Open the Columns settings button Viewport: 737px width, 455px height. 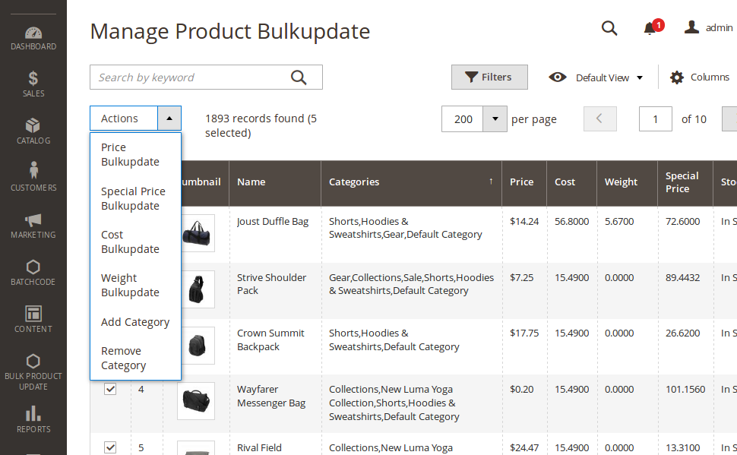click(x=699, y=77)
